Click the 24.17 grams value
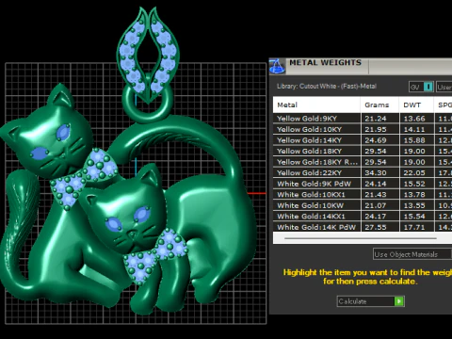Screen dimensions: 452x339 376,217
